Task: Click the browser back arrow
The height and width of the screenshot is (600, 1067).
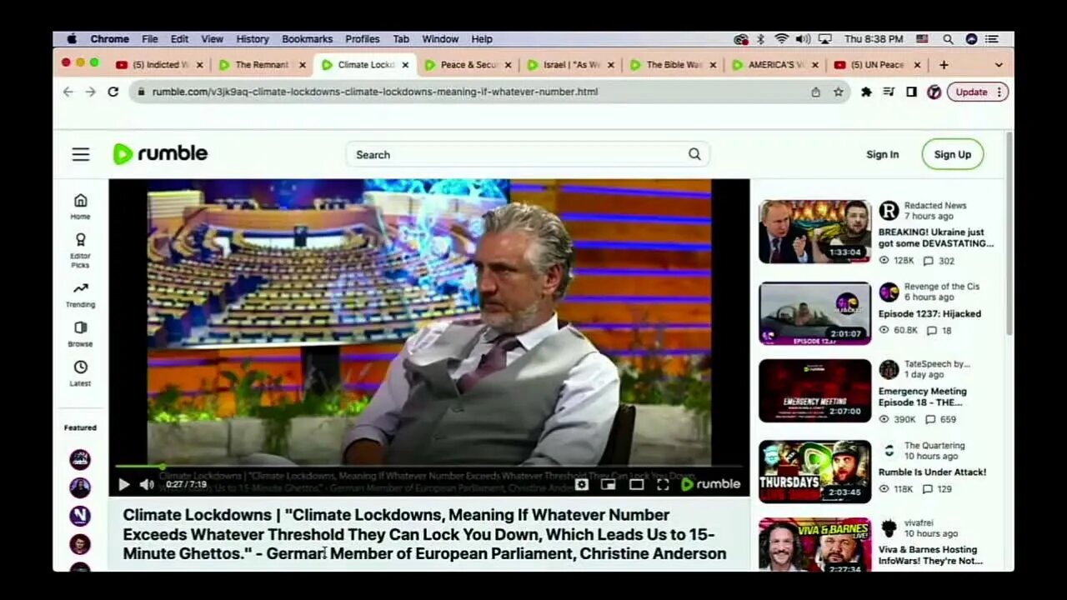Action: coord(68,92)
